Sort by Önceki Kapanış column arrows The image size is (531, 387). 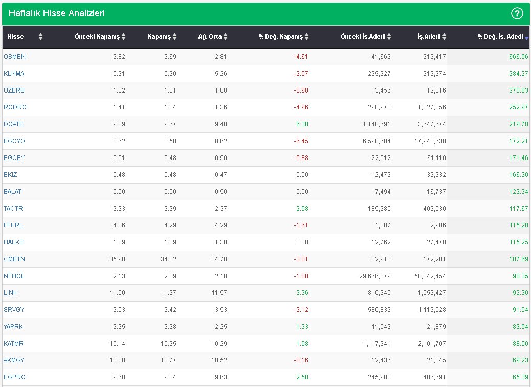tap(124, 36)
